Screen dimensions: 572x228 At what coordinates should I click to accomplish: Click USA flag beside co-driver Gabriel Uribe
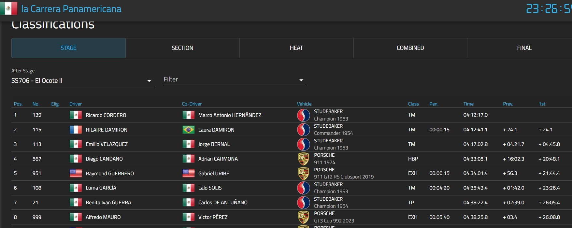click(x=188, y=174)
